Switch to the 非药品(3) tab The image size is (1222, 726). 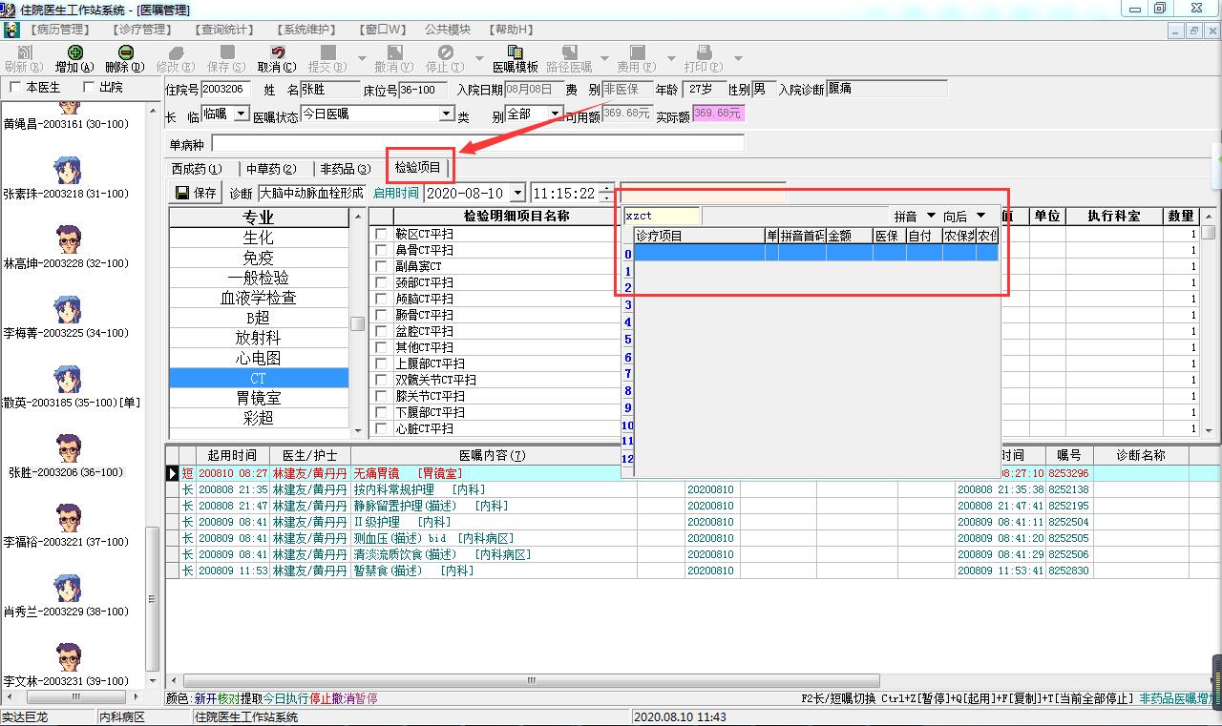pyautogui.click(x=345, y=169)
